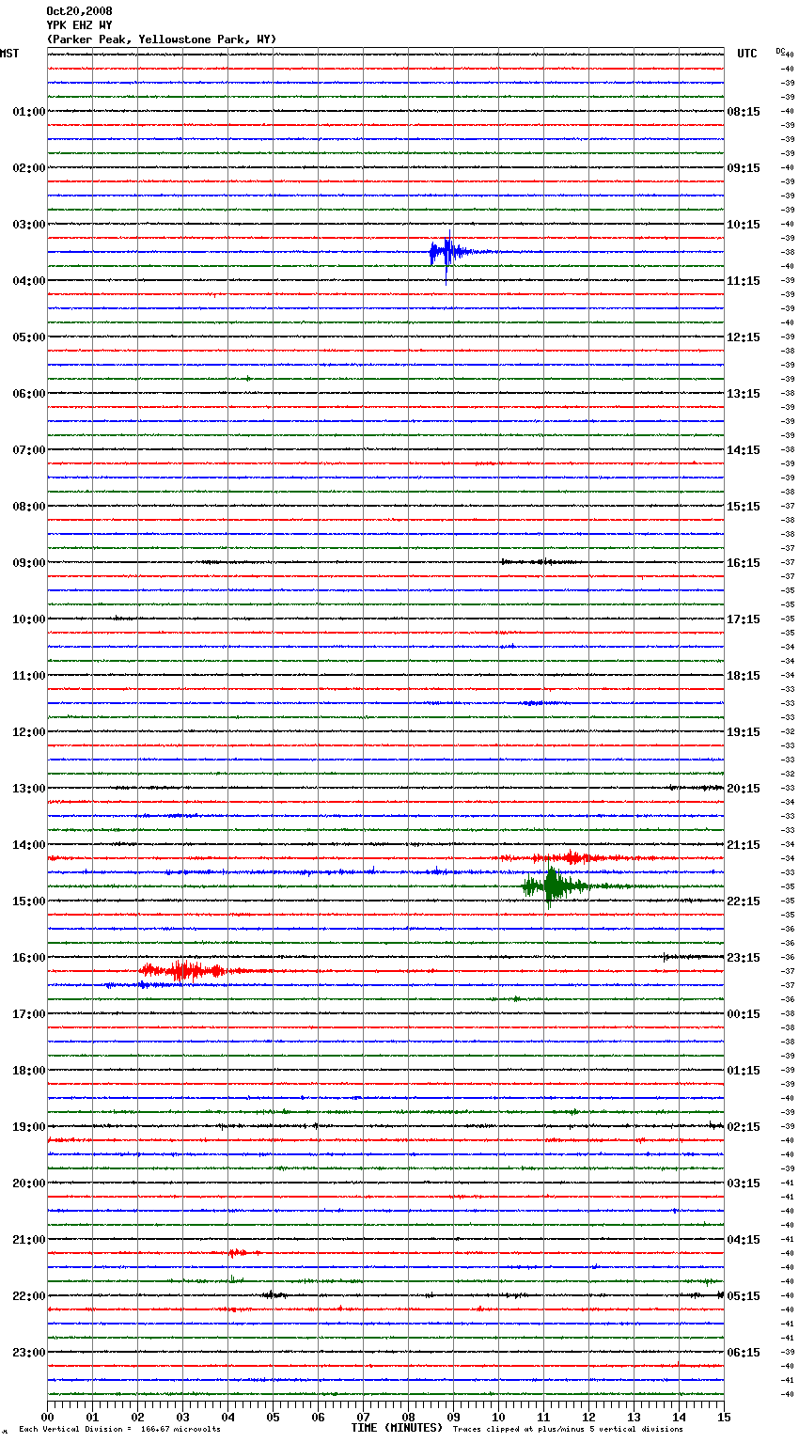This screenshot has height=1442, width=799.
Task: Select the station code YPK EHZ WY
Action: coord(79,25)
